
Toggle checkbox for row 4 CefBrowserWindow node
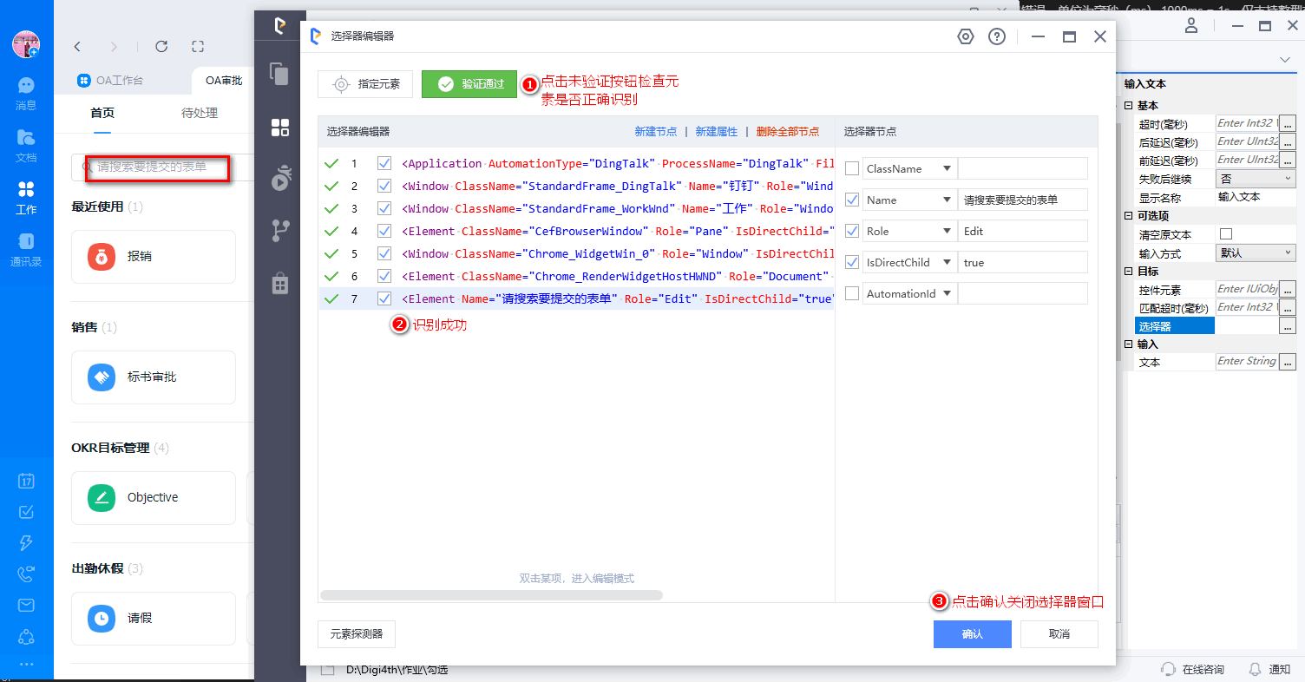[384, 231]
